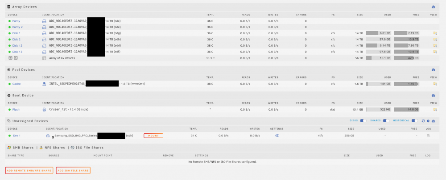446x180 pixels.
Task: Browse Disk 2 with its View icon
Action: pos(435,40)
